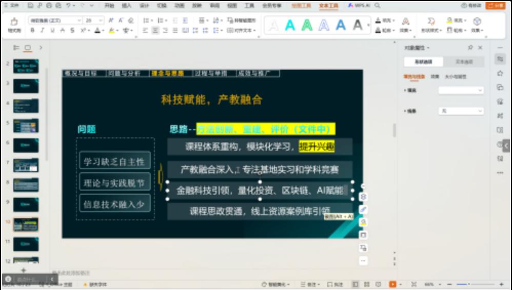Image resolution: width=512 pixels, height=290 pixels.
Task: Open the 插入 (Insert) ribbon tab
Action: 126,6
